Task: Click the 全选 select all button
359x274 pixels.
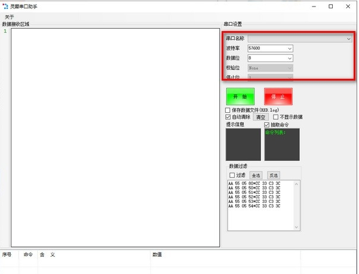Action: 255,175
